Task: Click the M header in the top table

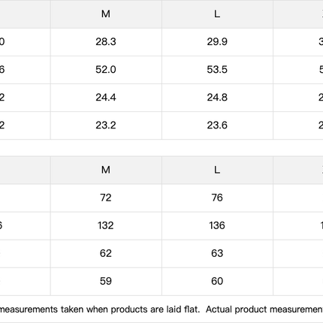Action: point(106,14)
